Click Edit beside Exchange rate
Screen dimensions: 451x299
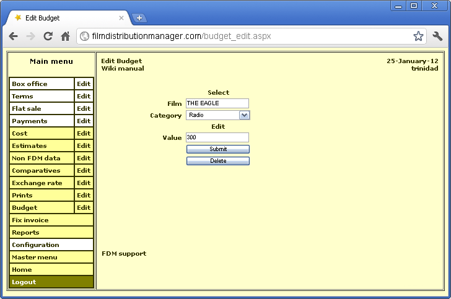84,183
